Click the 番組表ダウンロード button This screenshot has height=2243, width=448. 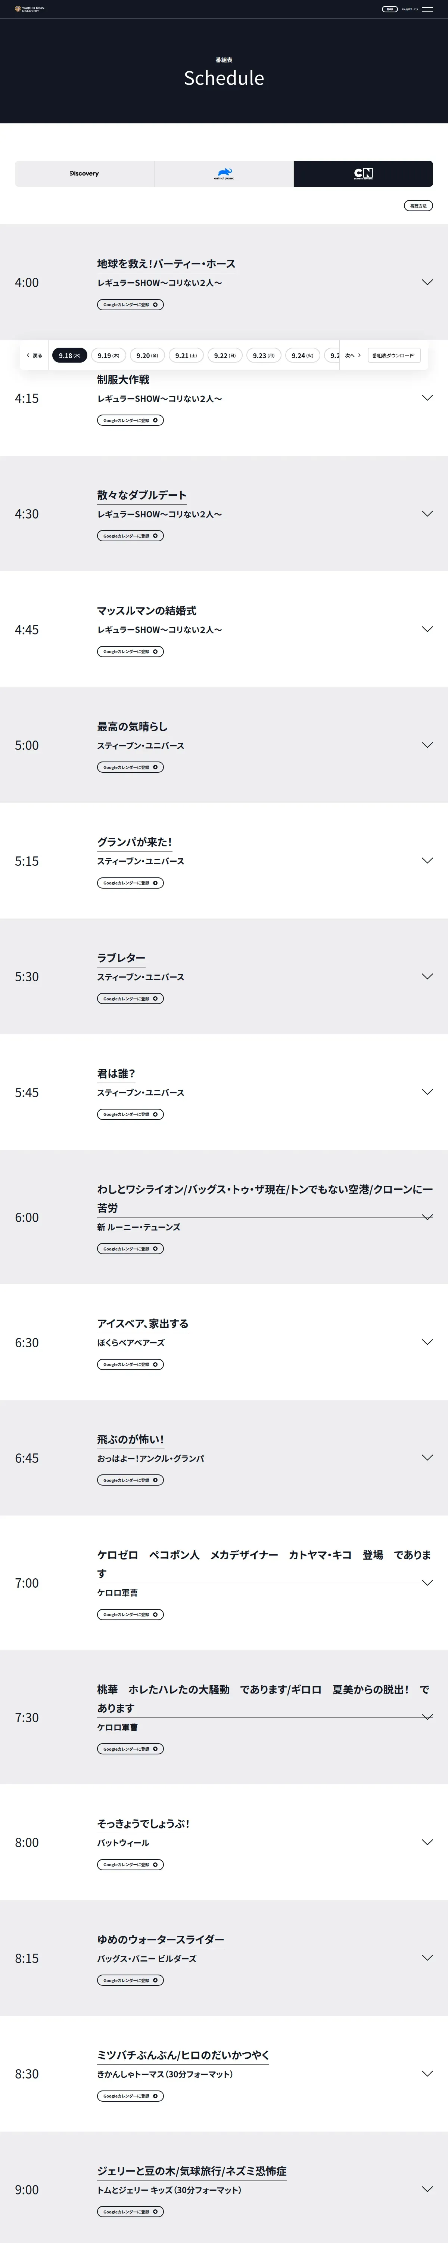393,355
